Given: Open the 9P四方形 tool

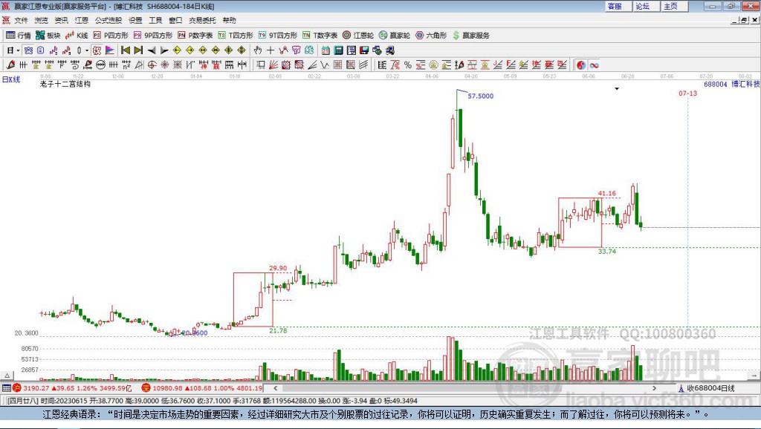Looking at the screenshot, I should [x=153, y=36].
